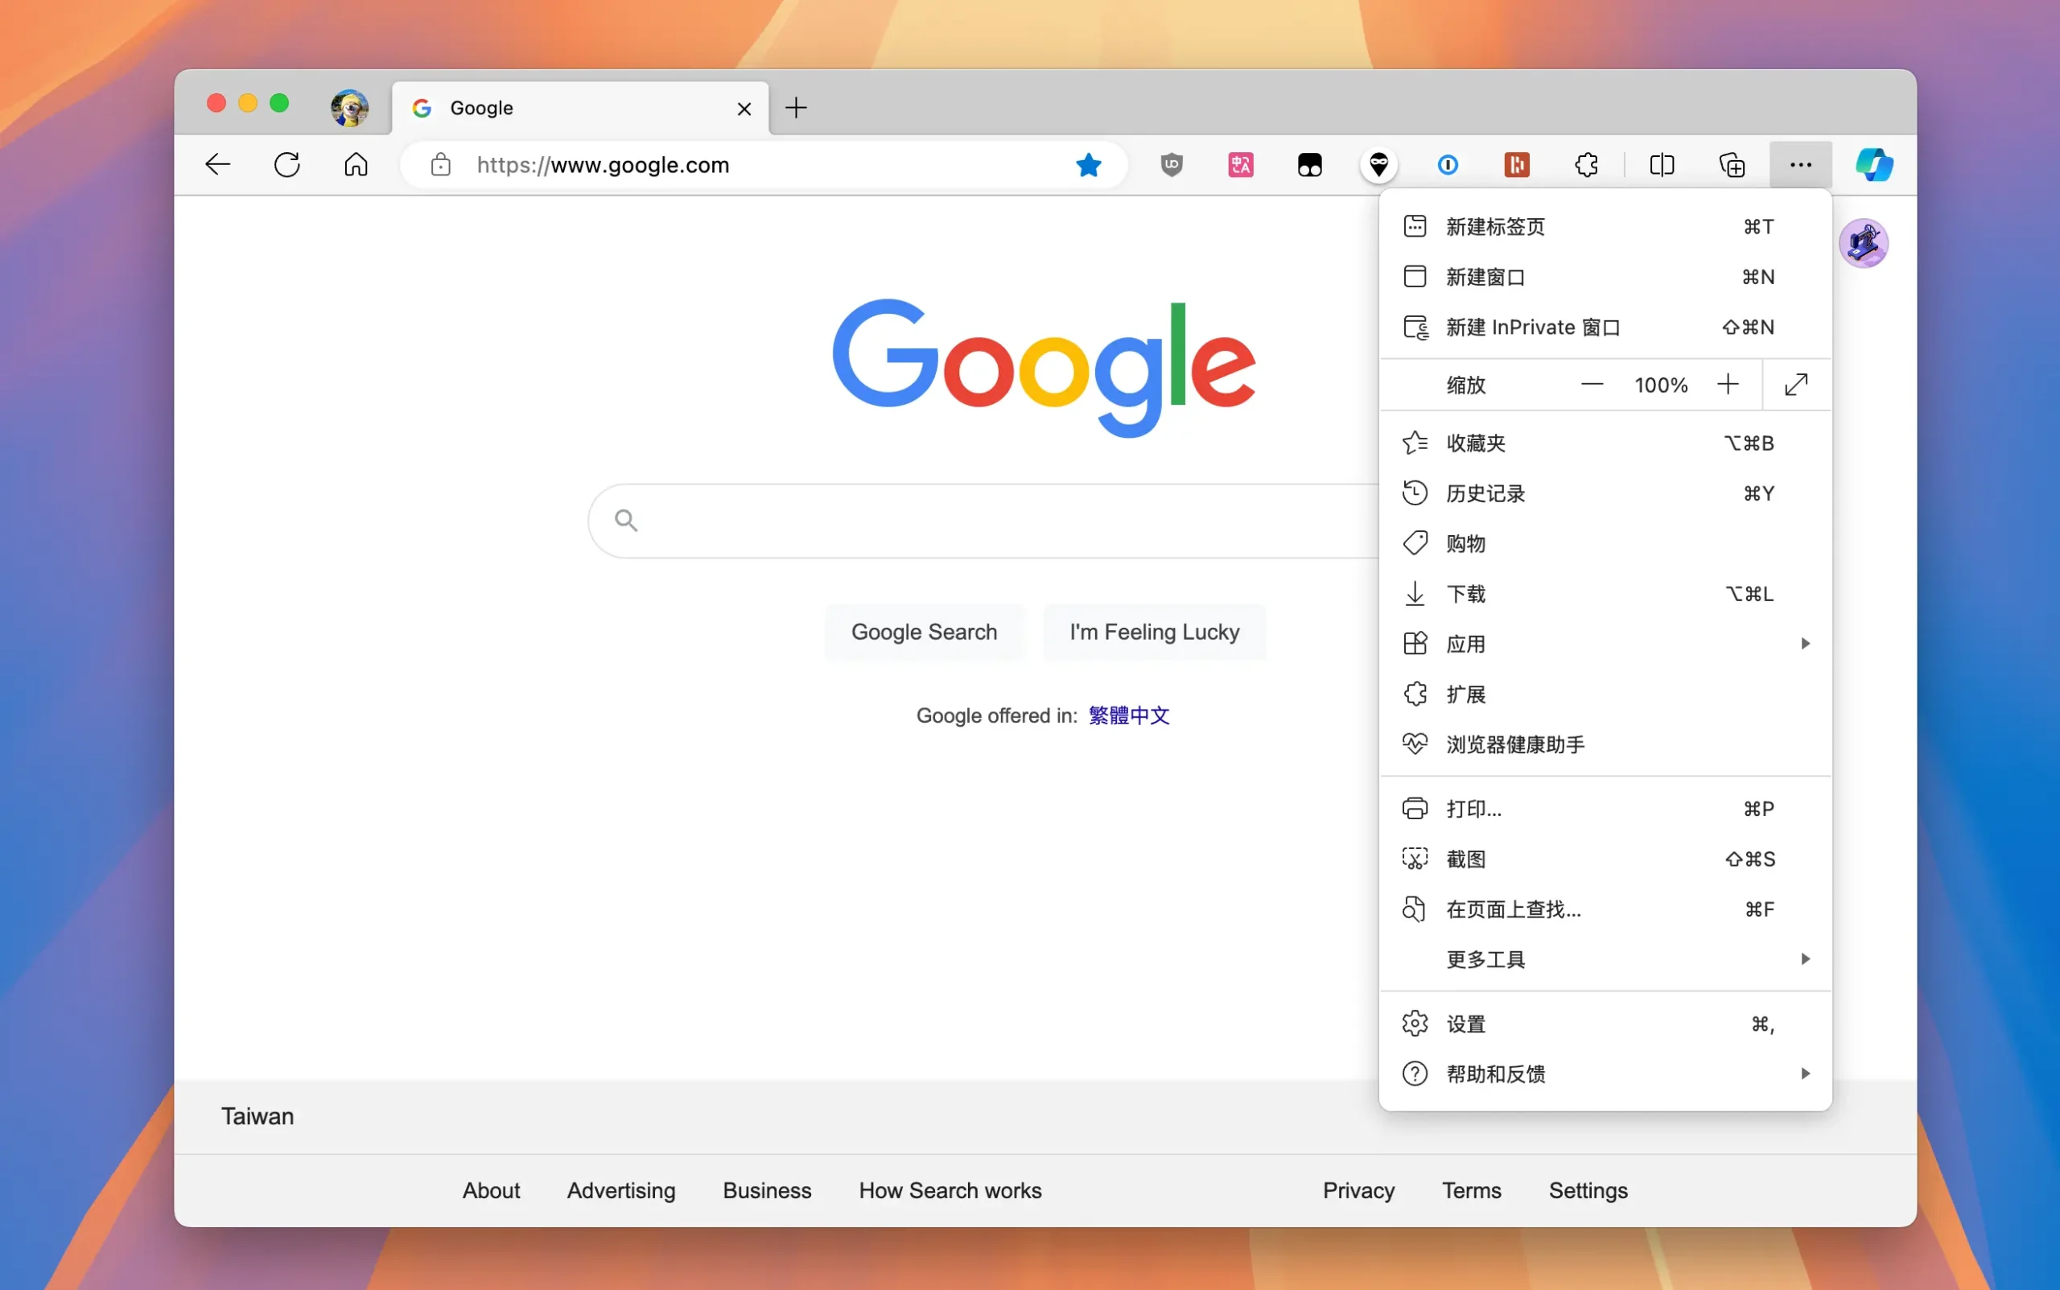Screen dimensions: 2060x1290
Task: Choose 截图 from the menu
Action: (x=1605, y=859)
